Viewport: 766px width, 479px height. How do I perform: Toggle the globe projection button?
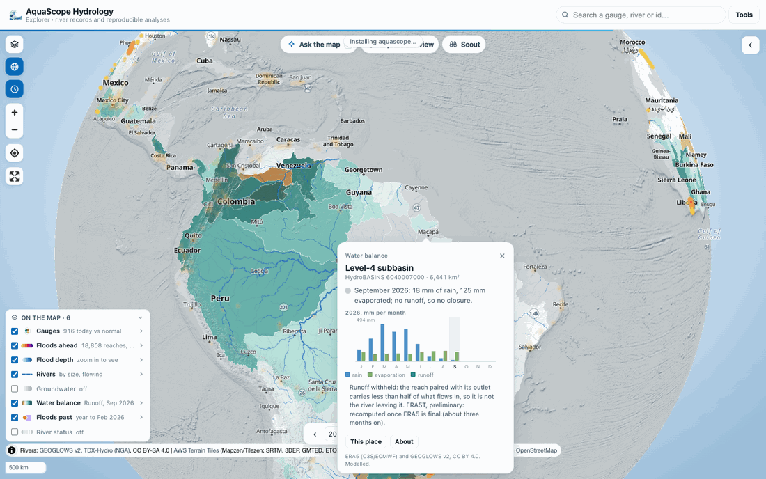click(x=15, y=67)
